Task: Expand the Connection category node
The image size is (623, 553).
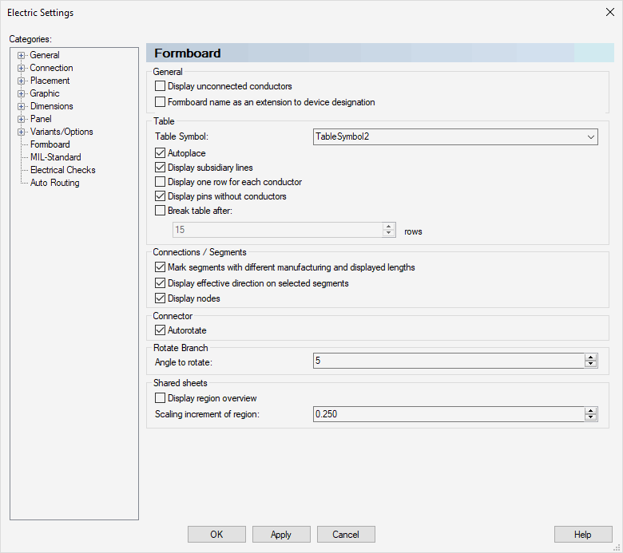Action: pyautogui.click(x=22, y=68)
